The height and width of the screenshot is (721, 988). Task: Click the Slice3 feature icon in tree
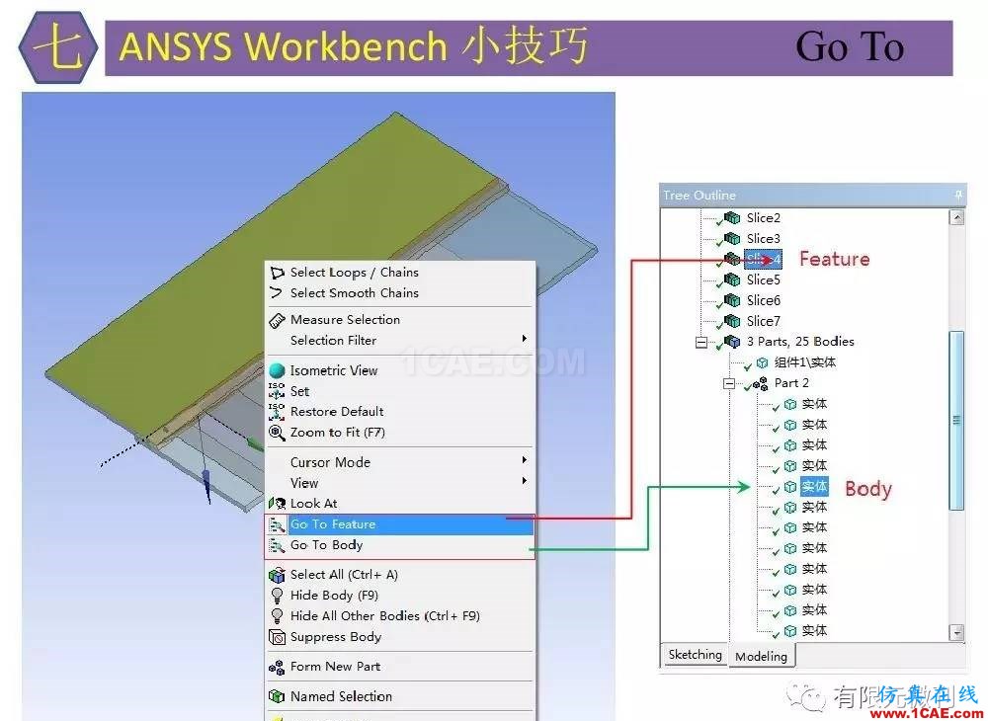pyautogui.click(x=731, y=239)
